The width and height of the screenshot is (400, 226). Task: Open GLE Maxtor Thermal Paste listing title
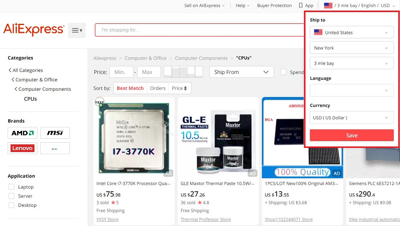218,183
